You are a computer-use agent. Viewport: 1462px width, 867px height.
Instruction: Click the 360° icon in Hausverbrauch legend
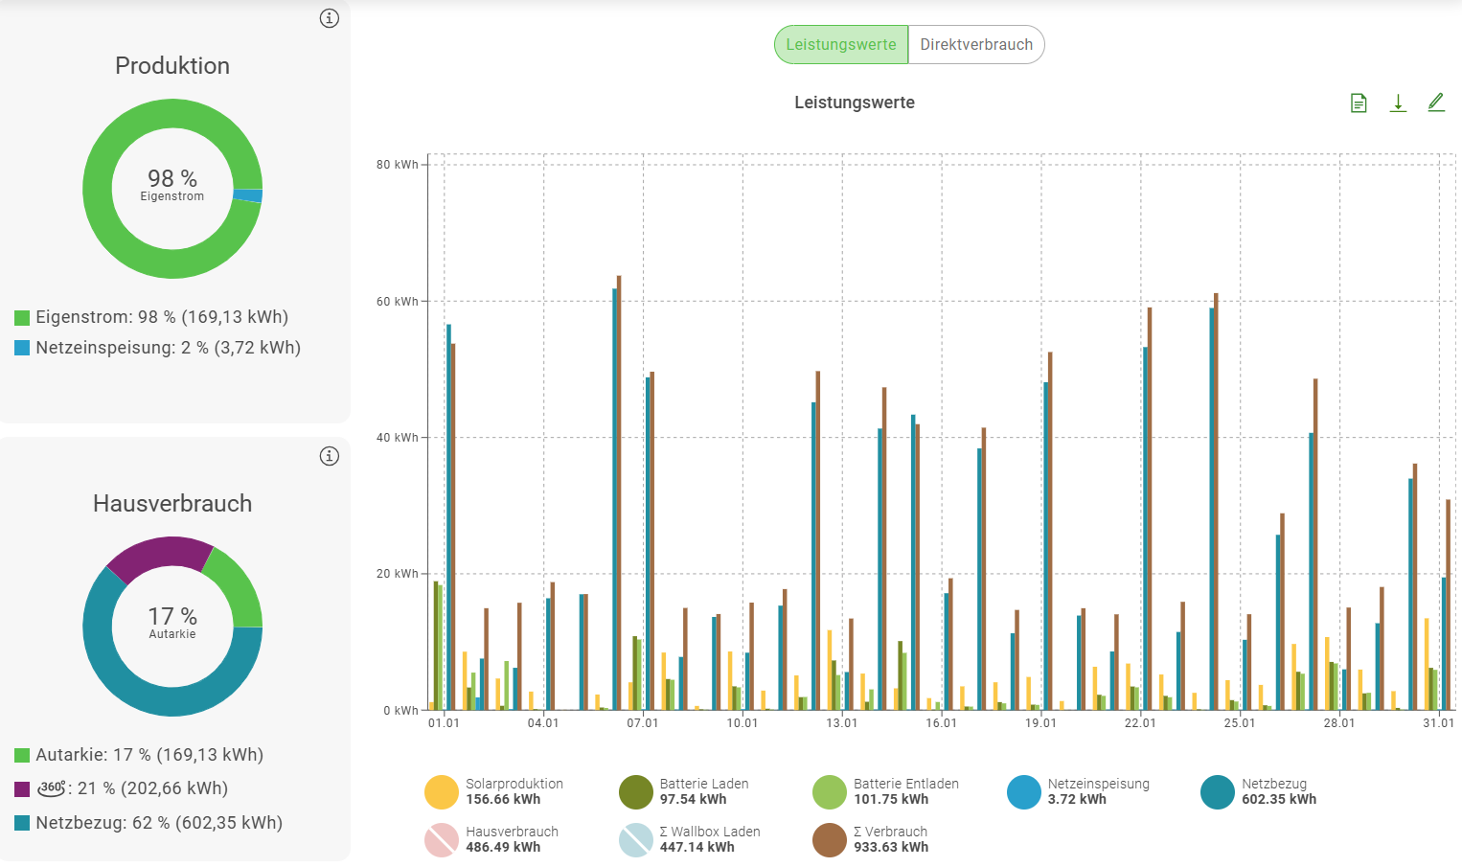pos(52,788)
